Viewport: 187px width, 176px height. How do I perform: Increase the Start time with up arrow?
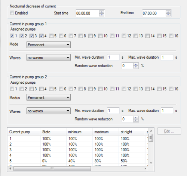pyautogui.click(x=102, y=12)
